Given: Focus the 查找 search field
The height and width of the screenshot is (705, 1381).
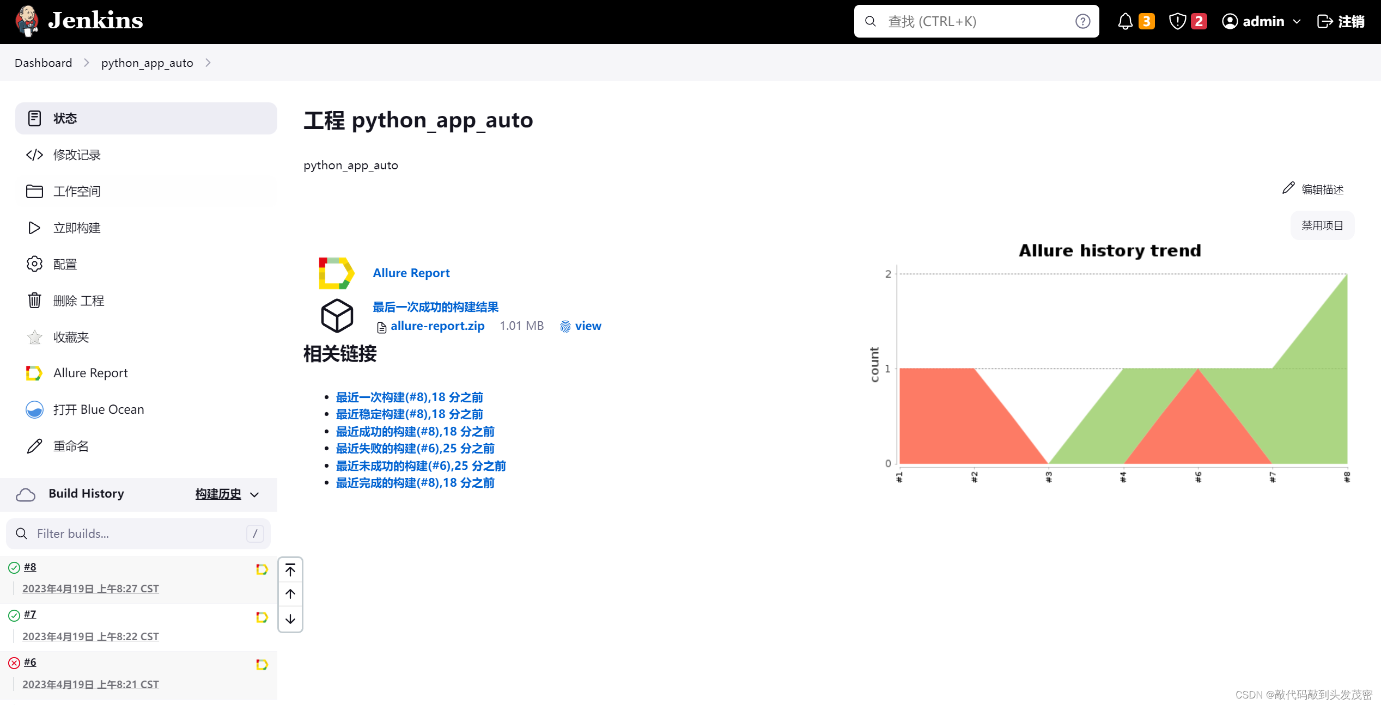Looking at the screenshot, I should (x=976, y=21).
